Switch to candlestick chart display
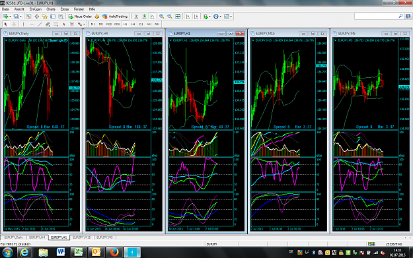413x258 pixels. [x=144, y=16]
